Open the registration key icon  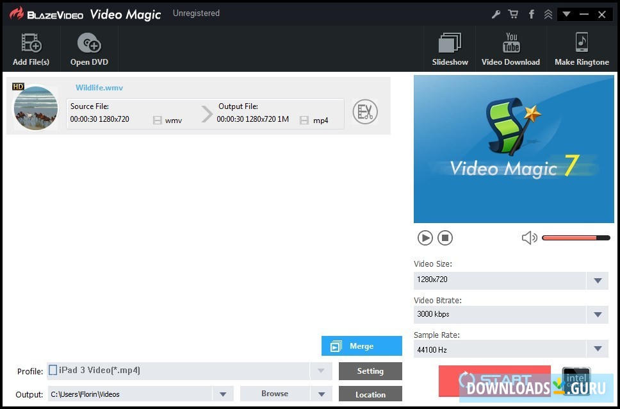[x=495, y=13]
